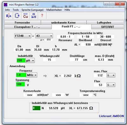Open the Flux unit G dropdown
The height and width of the screenshot is (125, 127).
tap(111, 85)
